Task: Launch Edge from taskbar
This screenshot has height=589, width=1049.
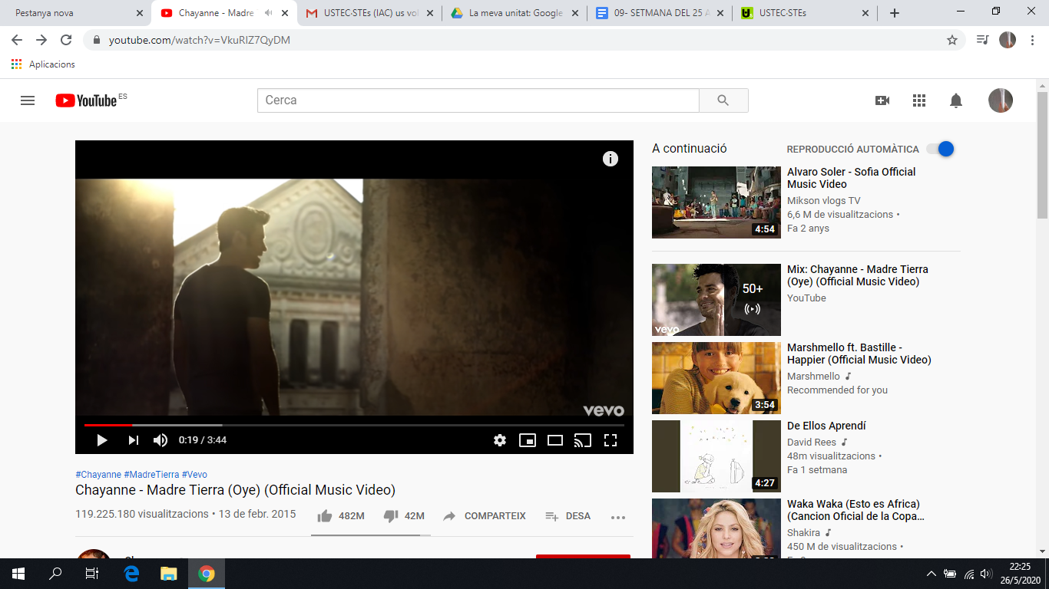Action: pos(131,574)
